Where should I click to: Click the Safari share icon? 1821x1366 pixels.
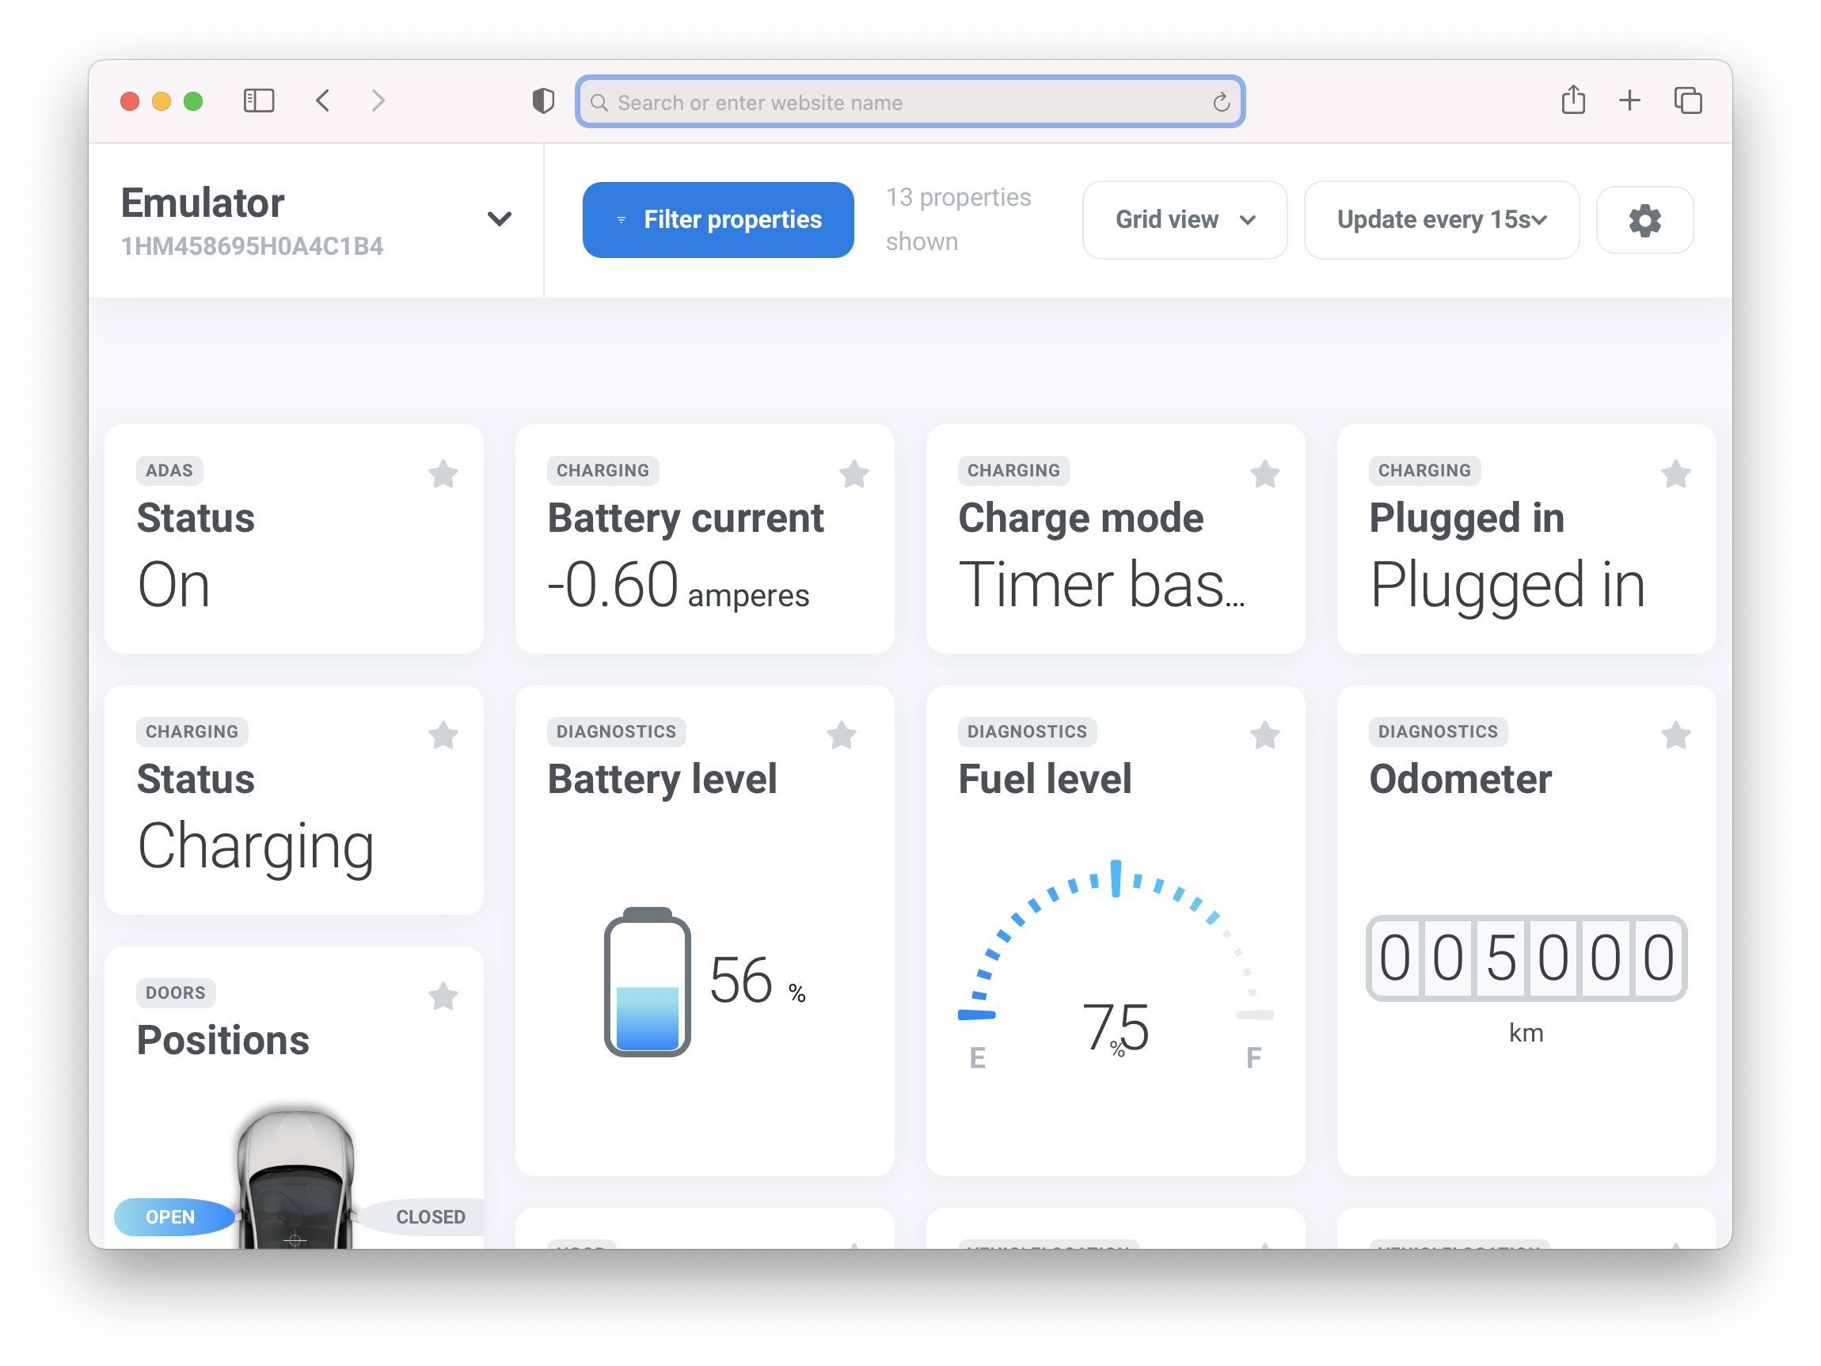(x=1573, y=101)
